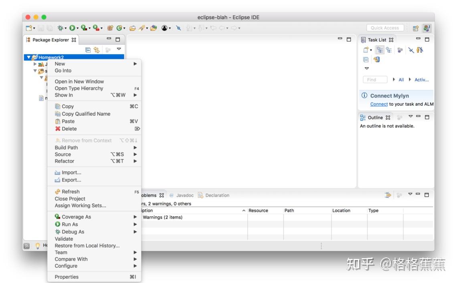457x283 pixels.
Task: Open the Task List view menu triangle
Action: point(367,68)
